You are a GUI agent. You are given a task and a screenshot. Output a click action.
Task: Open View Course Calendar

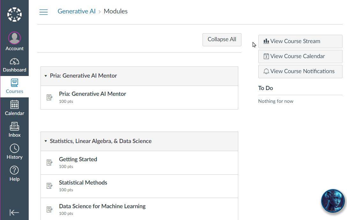[x=300, y=56]
